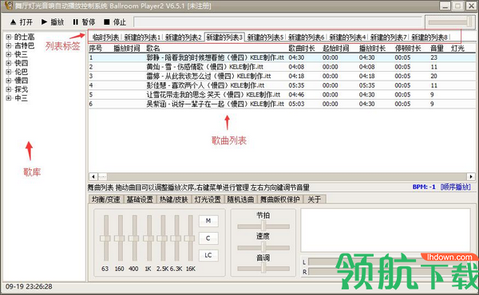479x295 pixels.
Task: Select song row 黄灿 - 雪 - 伤感情歌
Action: [282, 67]
